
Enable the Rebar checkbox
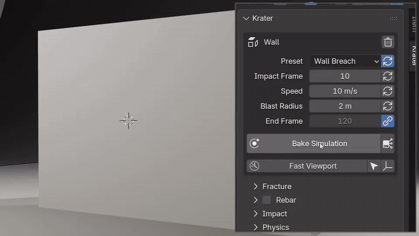tap(267, 200)
